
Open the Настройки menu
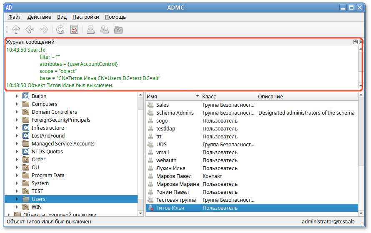(85, 17)
